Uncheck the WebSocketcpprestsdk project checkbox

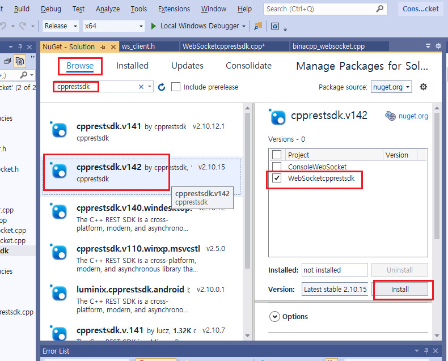click(277, 178)
